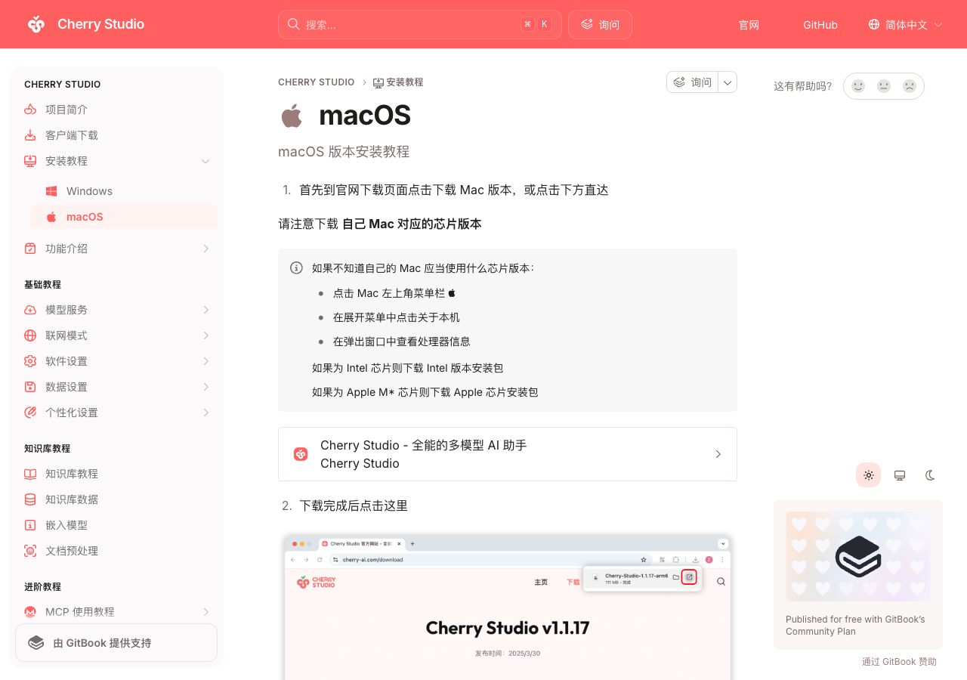
Task: Open 知识库教程 page
Action: [x=118, y=474]
